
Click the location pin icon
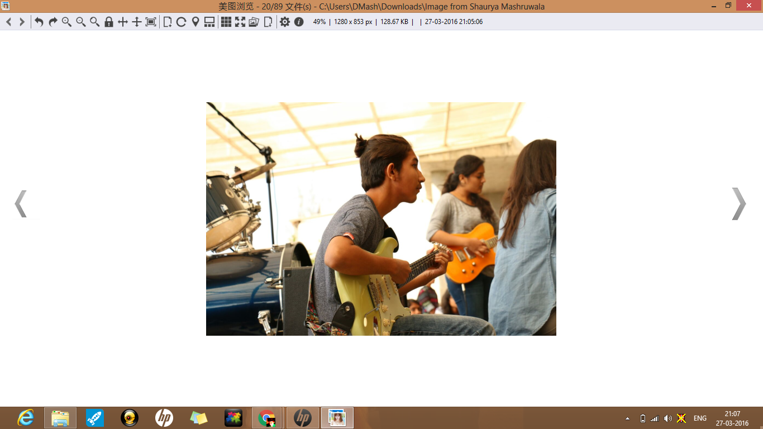point(195,22)
